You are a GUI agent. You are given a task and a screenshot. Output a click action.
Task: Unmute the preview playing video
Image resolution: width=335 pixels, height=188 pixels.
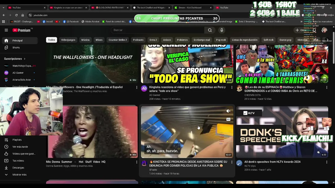tap(228, 111)
